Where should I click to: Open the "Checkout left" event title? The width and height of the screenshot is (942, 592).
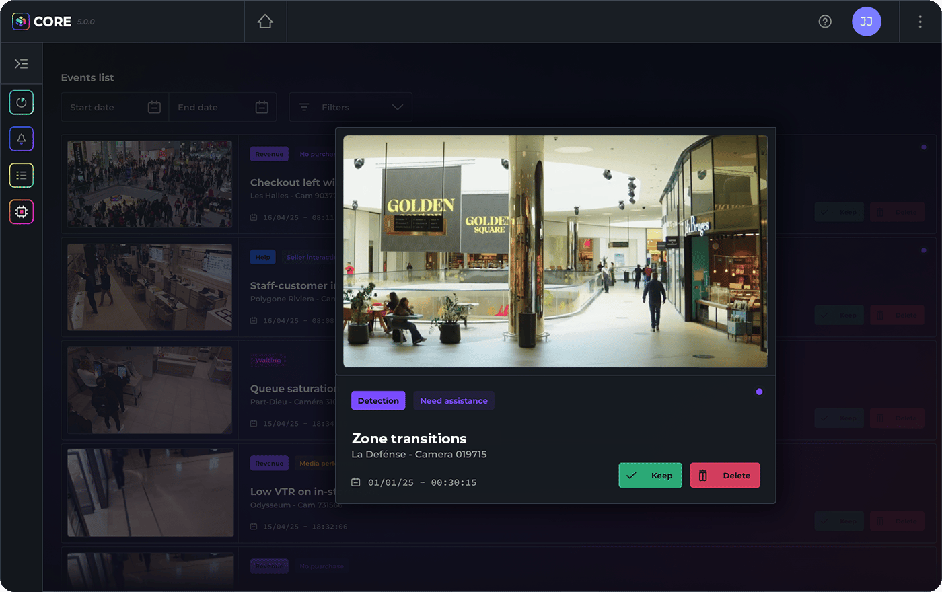(x=293, y=182)
